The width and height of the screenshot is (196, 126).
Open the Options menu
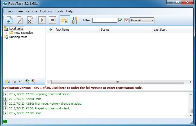pyautogui.click(x=46, y=11)
